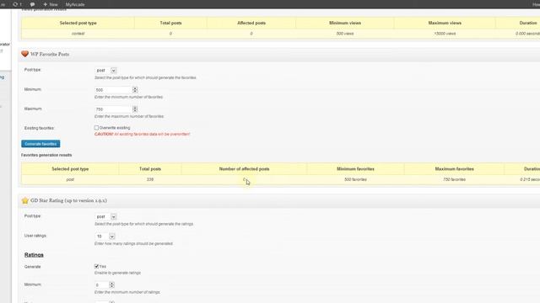The width and height of the screenshot is (540, 303).
Task: Open the MyArcade admin bar menu
Action: [75, 4]
